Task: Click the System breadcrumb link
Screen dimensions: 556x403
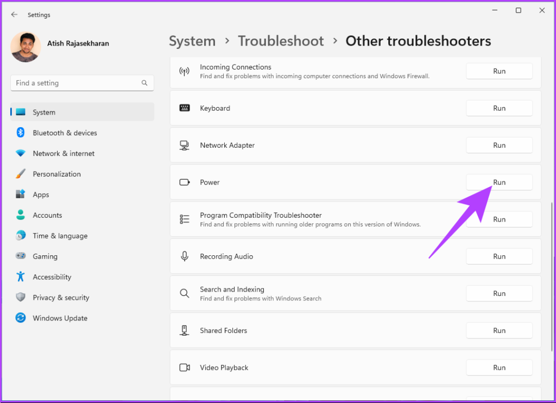Action: click(192, 41)
